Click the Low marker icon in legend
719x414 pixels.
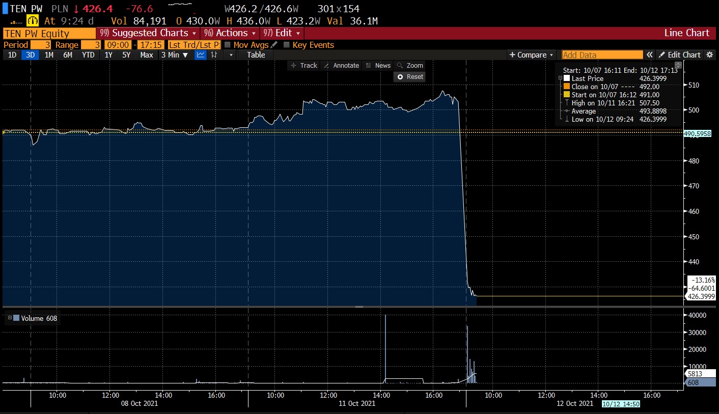[567, 119]
